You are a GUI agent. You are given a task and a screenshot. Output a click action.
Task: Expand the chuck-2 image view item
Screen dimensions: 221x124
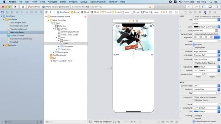tap(59, 41)
